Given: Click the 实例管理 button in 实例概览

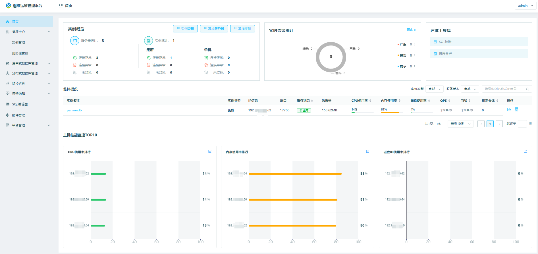Looking at the screenshot, I should [185, 29].
